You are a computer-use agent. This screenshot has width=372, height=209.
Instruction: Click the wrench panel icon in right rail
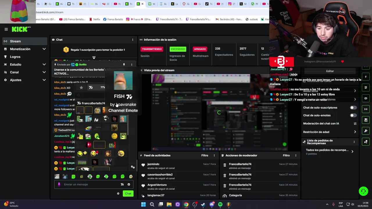pyautogui.click(x=366, y=131)
